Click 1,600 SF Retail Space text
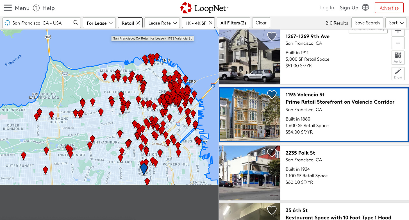 307,126
